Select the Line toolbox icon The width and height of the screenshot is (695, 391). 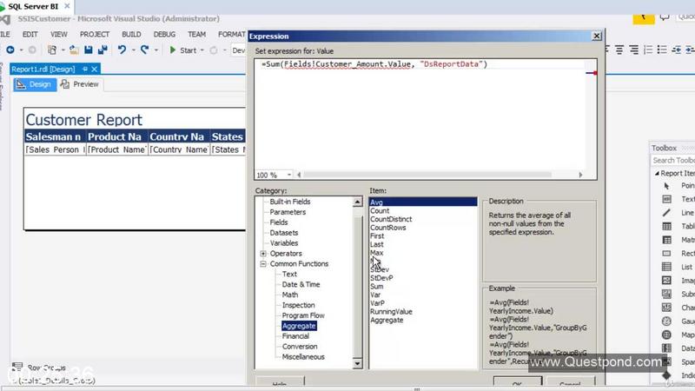point(666,213)
